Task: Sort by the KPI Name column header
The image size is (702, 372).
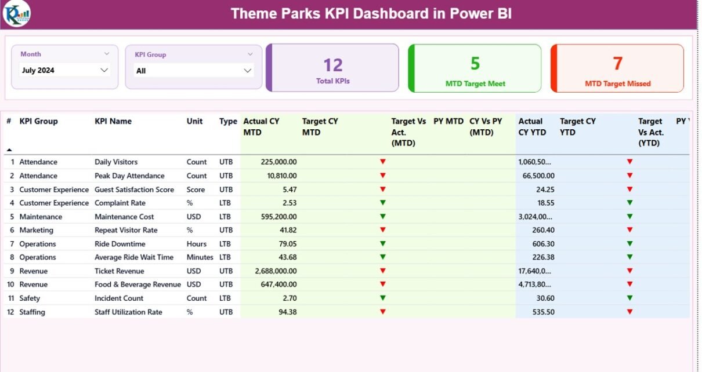Action: click(x=113, y=121)
